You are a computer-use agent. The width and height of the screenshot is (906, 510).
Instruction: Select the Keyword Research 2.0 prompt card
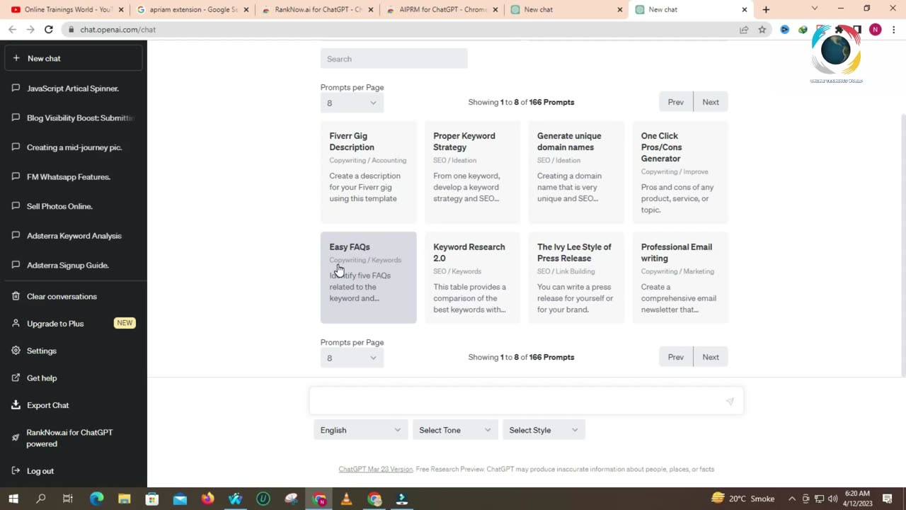(472, 278)
